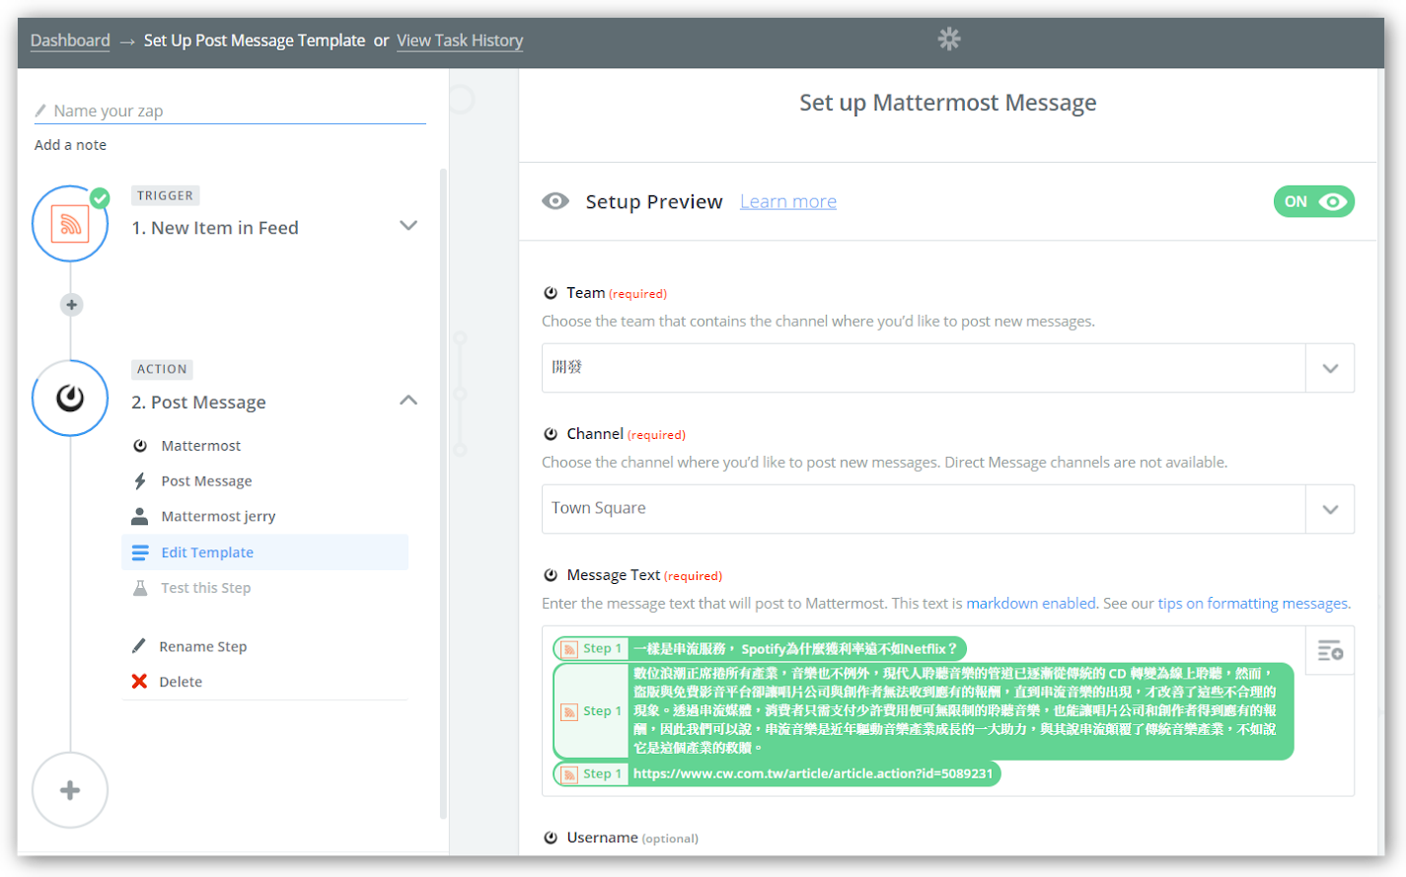Click the Mattermost icon beside Username label
Screen dimensions: 1406x877
pyautogui.click(x=551, y=838)
